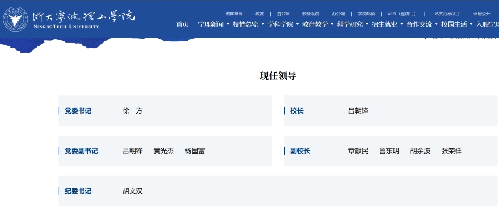Select the name 徐 方
This screenshot has width=499, height=206.
point(132,111)
